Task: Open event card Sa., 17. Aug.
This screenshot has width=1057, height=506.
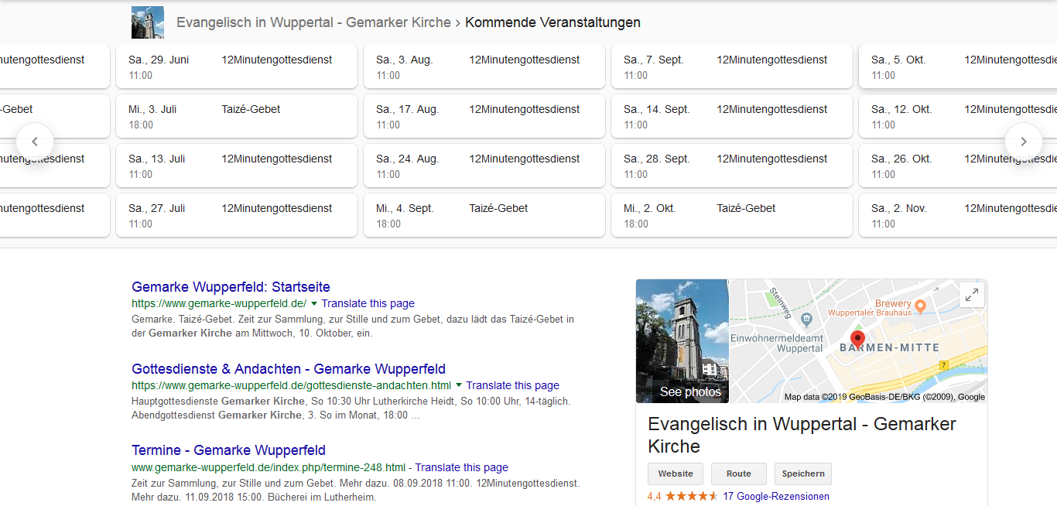Action: [484, 116]
